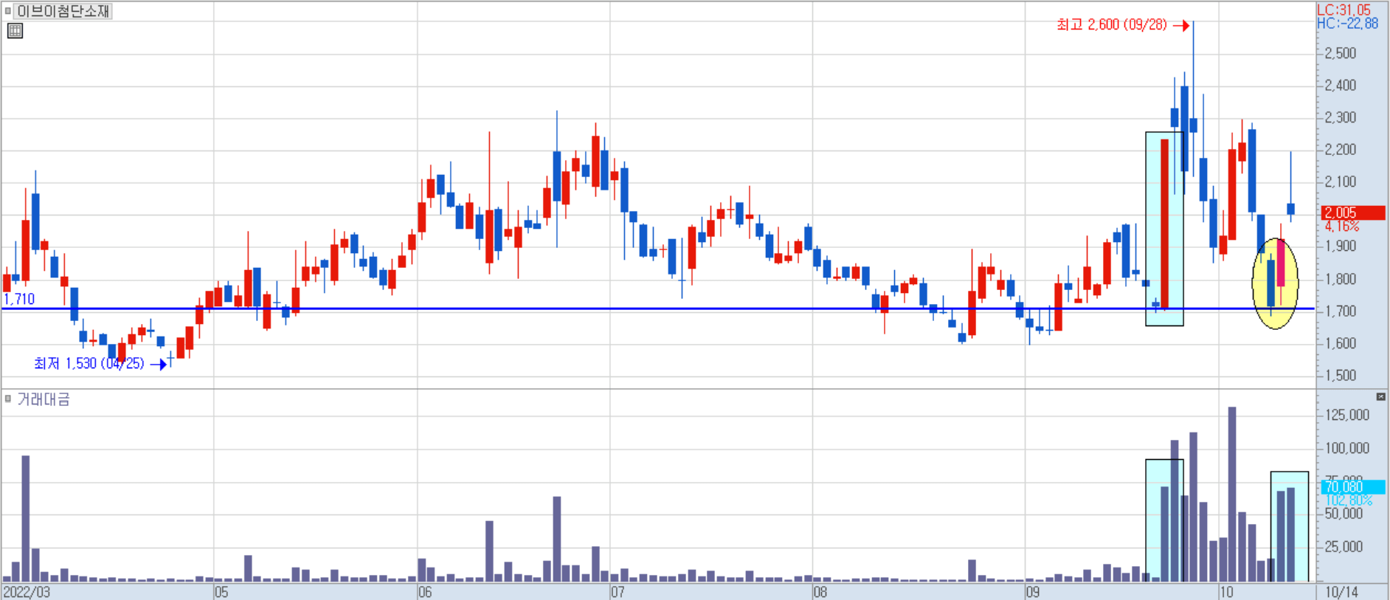Click the 2,200 price axis label
1390x600 pixels.
[1341, 150]
